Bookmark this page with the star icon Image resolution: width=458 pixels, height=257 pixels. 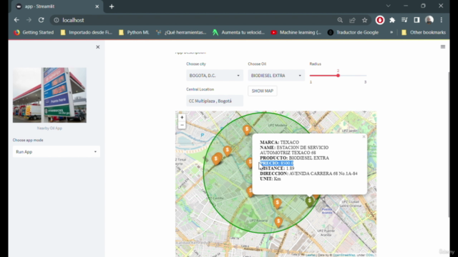point(364,20)
